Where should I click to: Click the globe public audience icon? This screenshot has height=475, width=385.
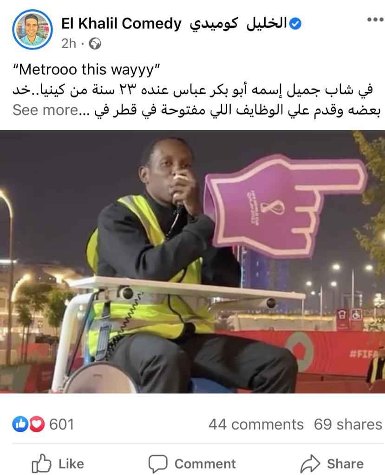pos(95,44)
